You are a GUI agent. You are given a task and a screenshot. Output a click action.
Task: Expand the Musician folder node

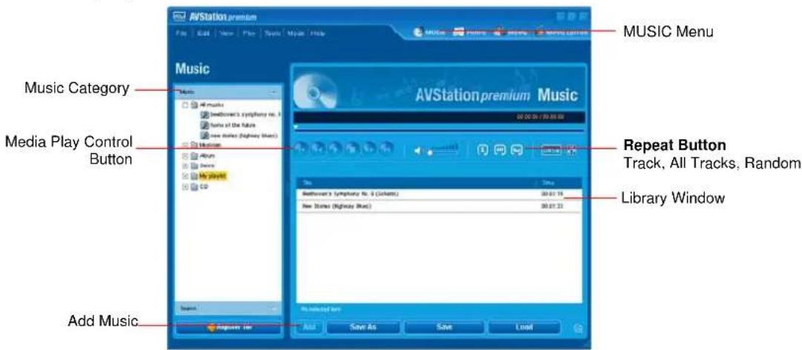(185, 146)
